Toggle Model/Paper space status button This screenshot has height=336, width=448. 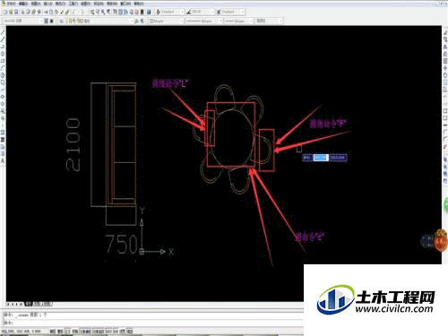click(130, 332)
